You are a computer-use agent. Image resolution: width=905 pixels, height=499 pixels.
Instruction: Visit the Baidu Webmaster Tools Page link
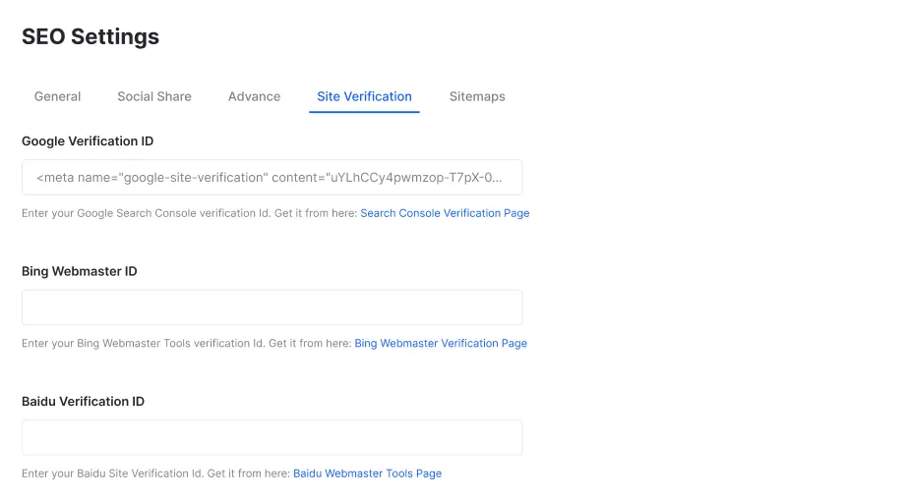pos(368,473)
